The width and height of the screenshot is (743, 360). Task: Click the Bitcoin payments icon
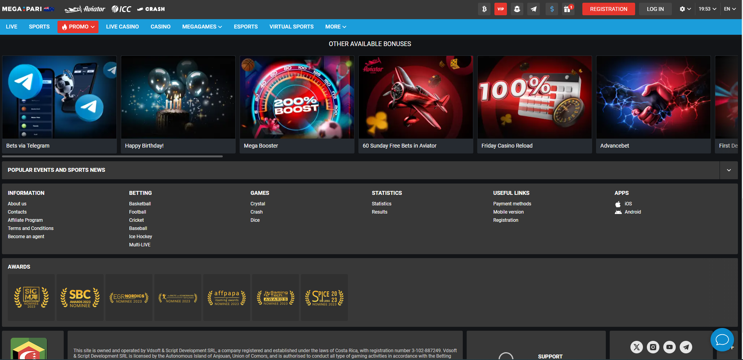pyautogui.click(x=484, y=9)
